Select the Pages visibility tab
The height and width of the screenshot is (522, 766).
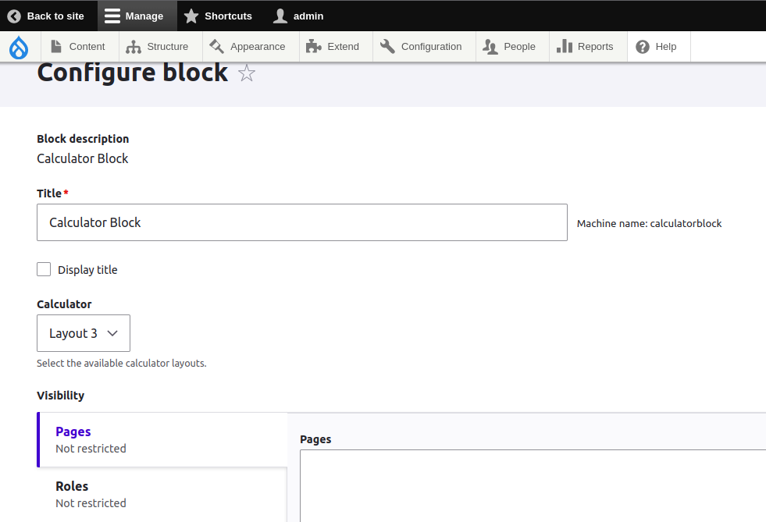pos(73,431)
